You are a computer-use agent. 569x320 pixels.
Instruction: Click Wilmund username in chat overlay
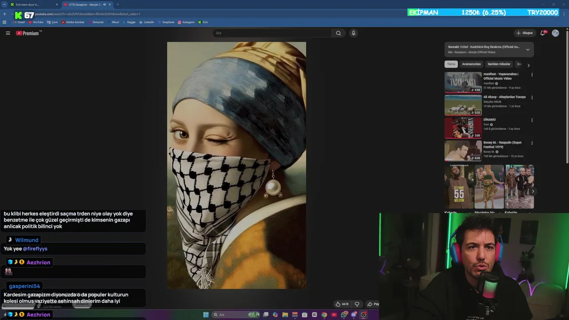coord(27,240)
